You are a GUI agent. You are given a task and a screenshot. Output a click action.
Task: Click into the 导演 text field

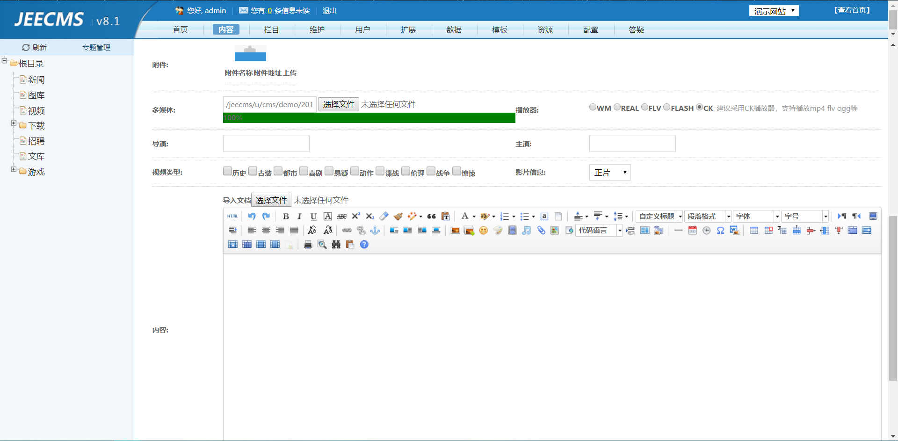pos(266,144)
